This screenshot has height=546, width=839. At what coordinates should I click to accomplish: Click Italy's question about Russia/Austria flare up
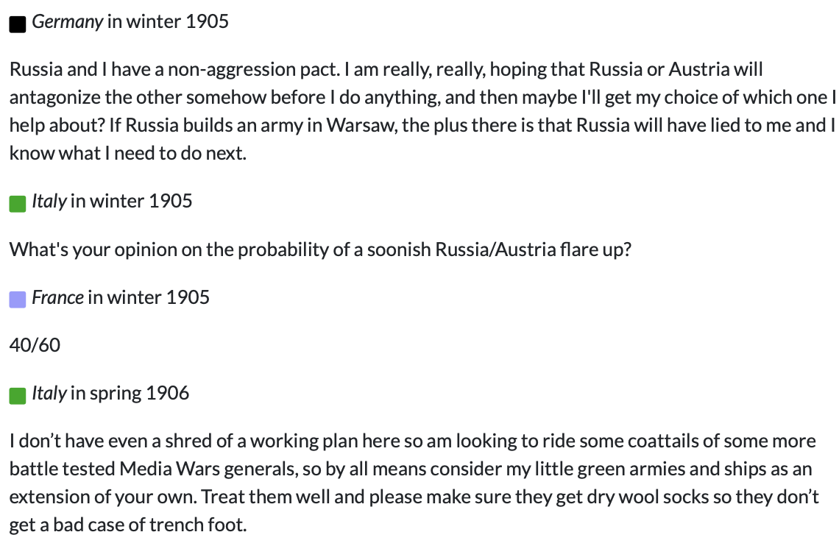tap(320, 249)
